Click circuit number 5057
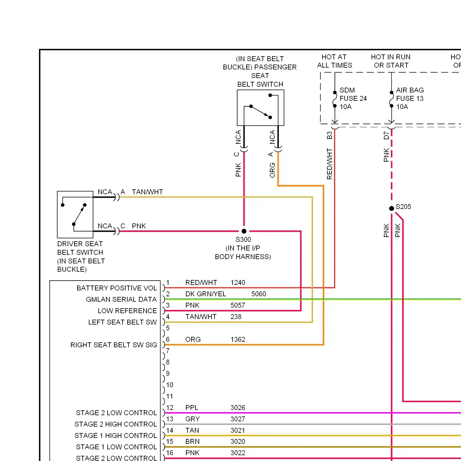Screen dimensions: 461x461 [x=238, y=305]
